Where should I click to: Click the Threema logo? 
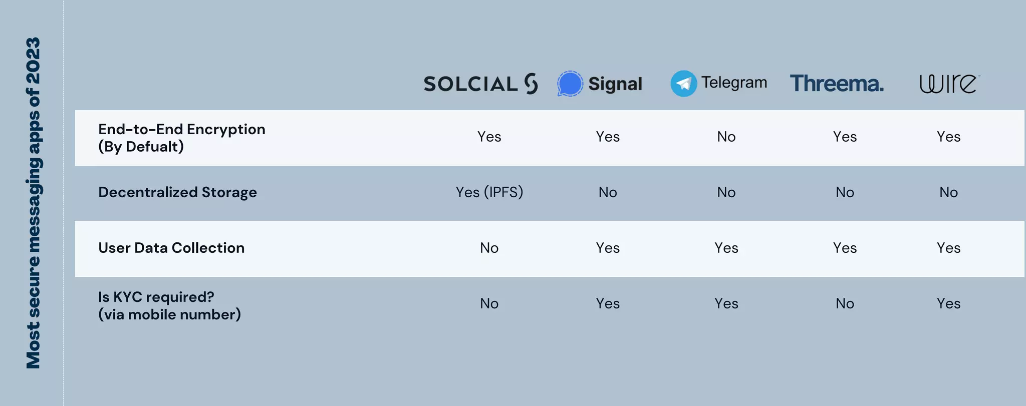[837, 84]
